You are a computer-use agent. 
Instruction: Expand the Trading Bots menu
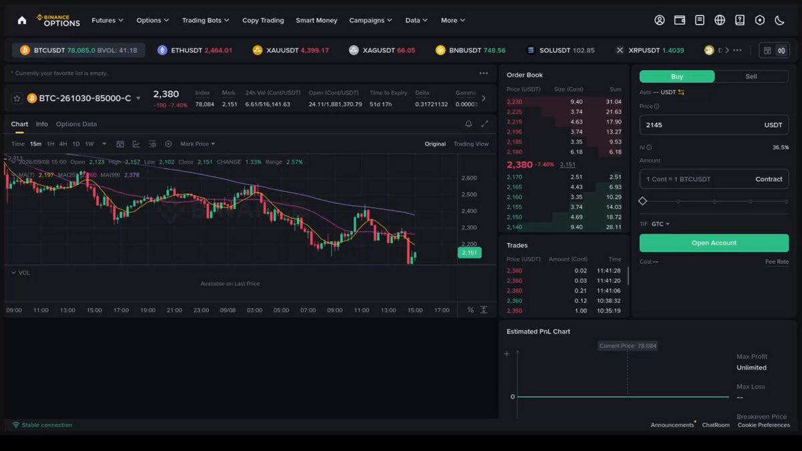tap(206, 20)
